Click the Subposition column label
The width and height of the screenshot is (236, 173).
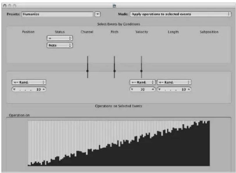pos(209,32)
